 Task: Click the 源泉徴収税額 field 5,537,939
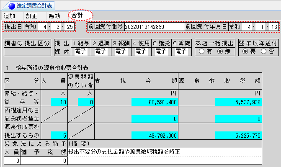[x=238, y=102]
